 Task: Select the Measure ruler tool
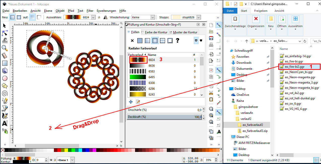tap(5, 56)
